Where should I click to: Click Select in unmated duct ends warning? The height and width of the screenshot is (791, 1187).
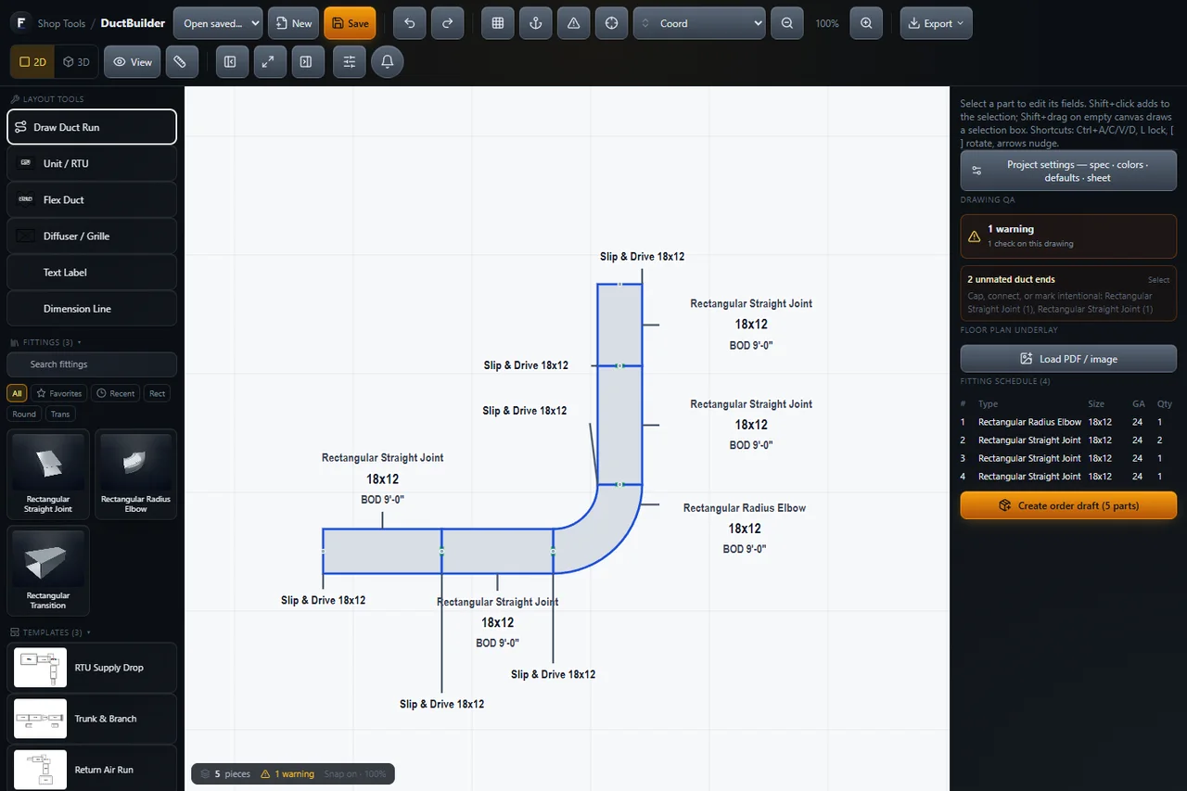(1158, 279)
